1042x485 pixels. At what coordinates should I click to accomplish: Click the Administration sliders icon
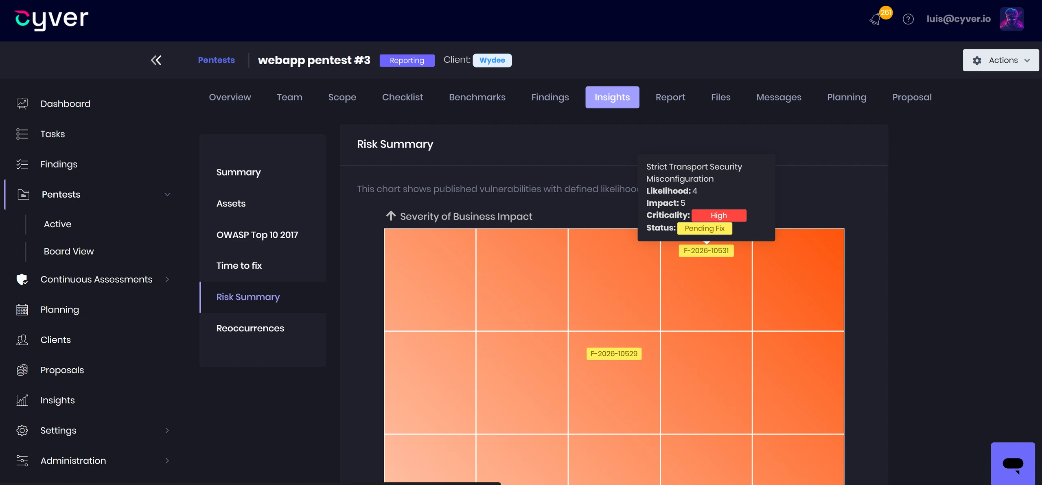pyautogui.click(x=22, y=461)
